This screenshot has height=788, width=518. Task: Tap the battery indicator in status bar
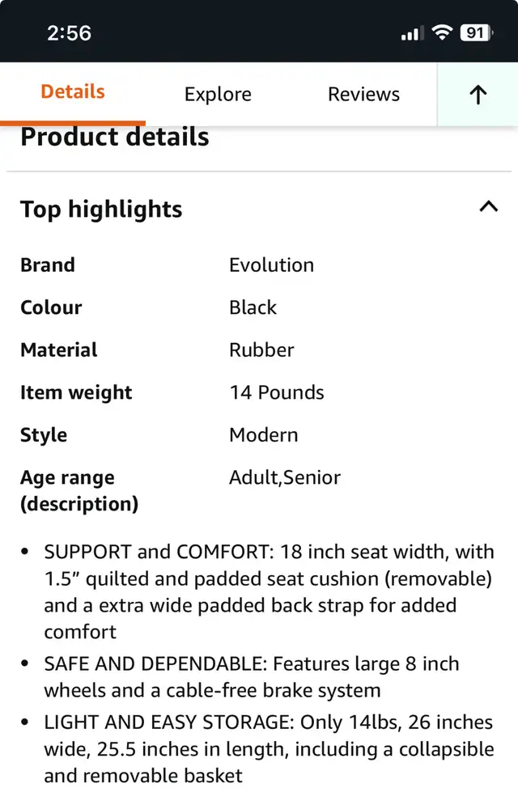pos(476,33)
